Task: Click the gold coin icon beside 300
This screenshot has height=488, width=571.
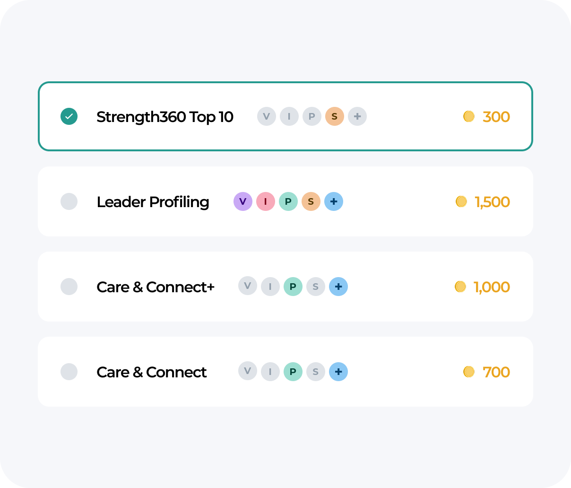Action: pos(469,116)
